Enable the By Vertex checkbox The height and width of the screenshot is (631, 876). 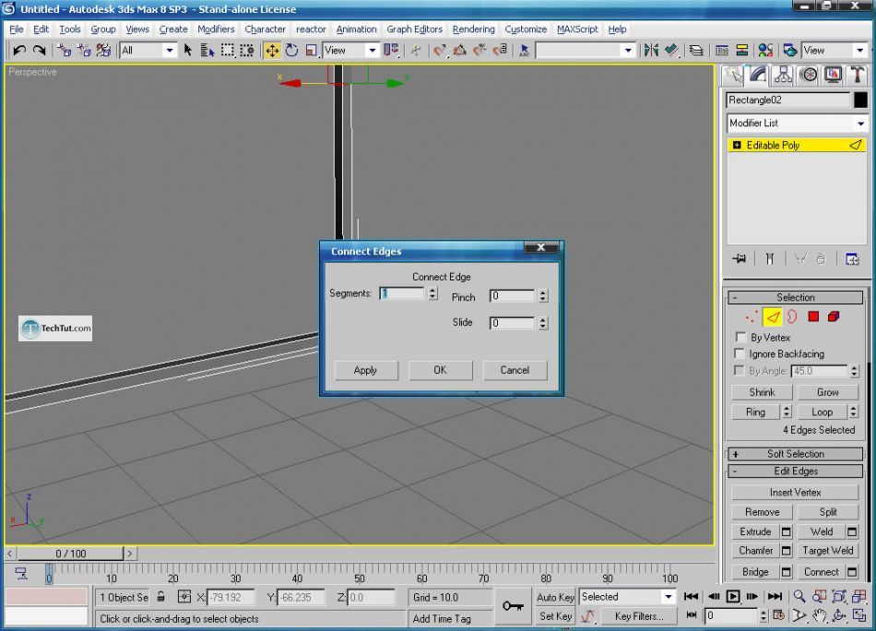tap(740, 337)
